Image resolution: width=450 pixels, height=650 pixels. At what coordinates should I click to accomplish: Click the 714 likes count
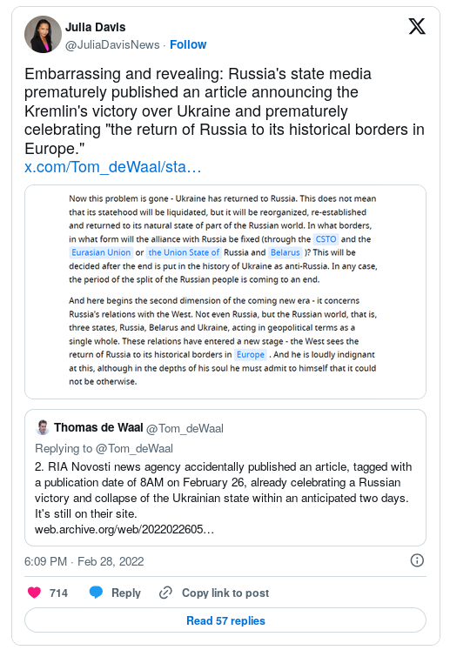pos(58,593)
